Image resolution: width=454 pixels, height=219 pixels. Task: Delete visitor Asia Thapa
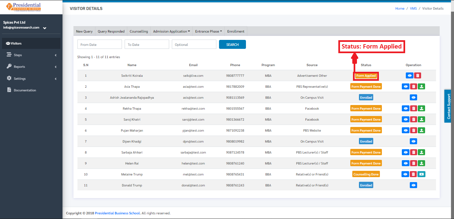413,86
